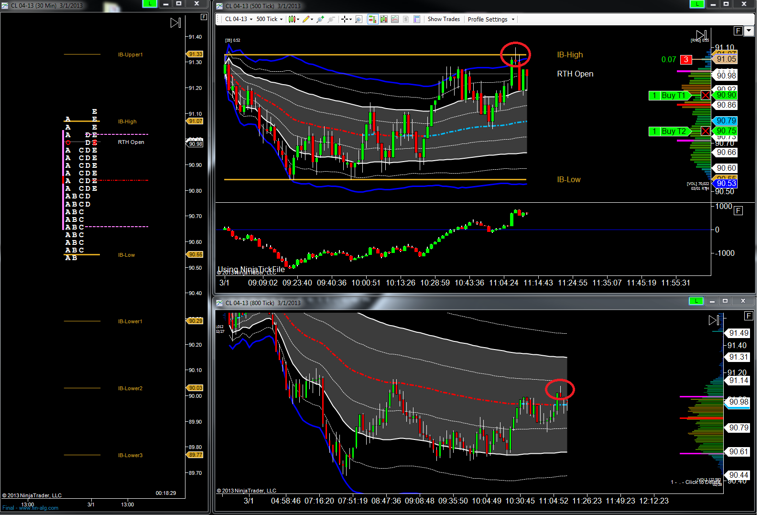Click the 800 Tick chart window icon
The height and width of the screenshot is (515, 761).
pyautogui.click(x=219, y=303)
